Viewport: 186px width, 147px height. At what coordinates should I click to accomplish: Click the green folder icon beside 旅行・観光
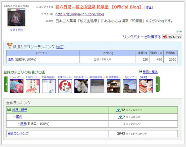(x=9, y=110)
